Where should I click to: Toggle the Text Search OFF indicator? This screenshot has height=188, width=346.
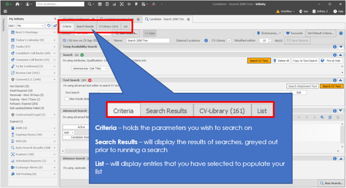click(x=90, y=80)
